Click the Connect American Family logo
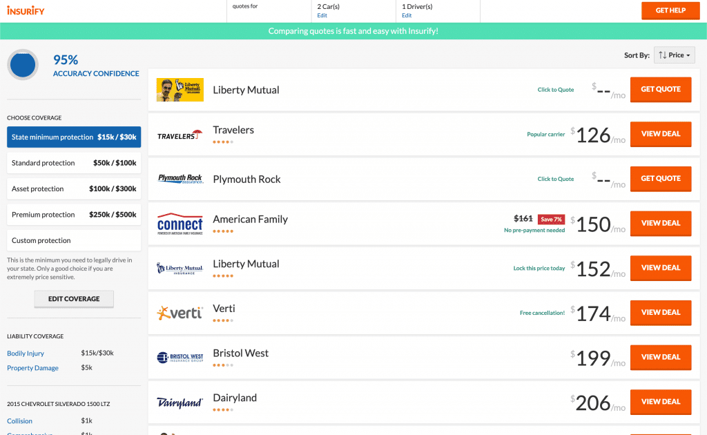This screenshot has height=435, width=707. 180,224
